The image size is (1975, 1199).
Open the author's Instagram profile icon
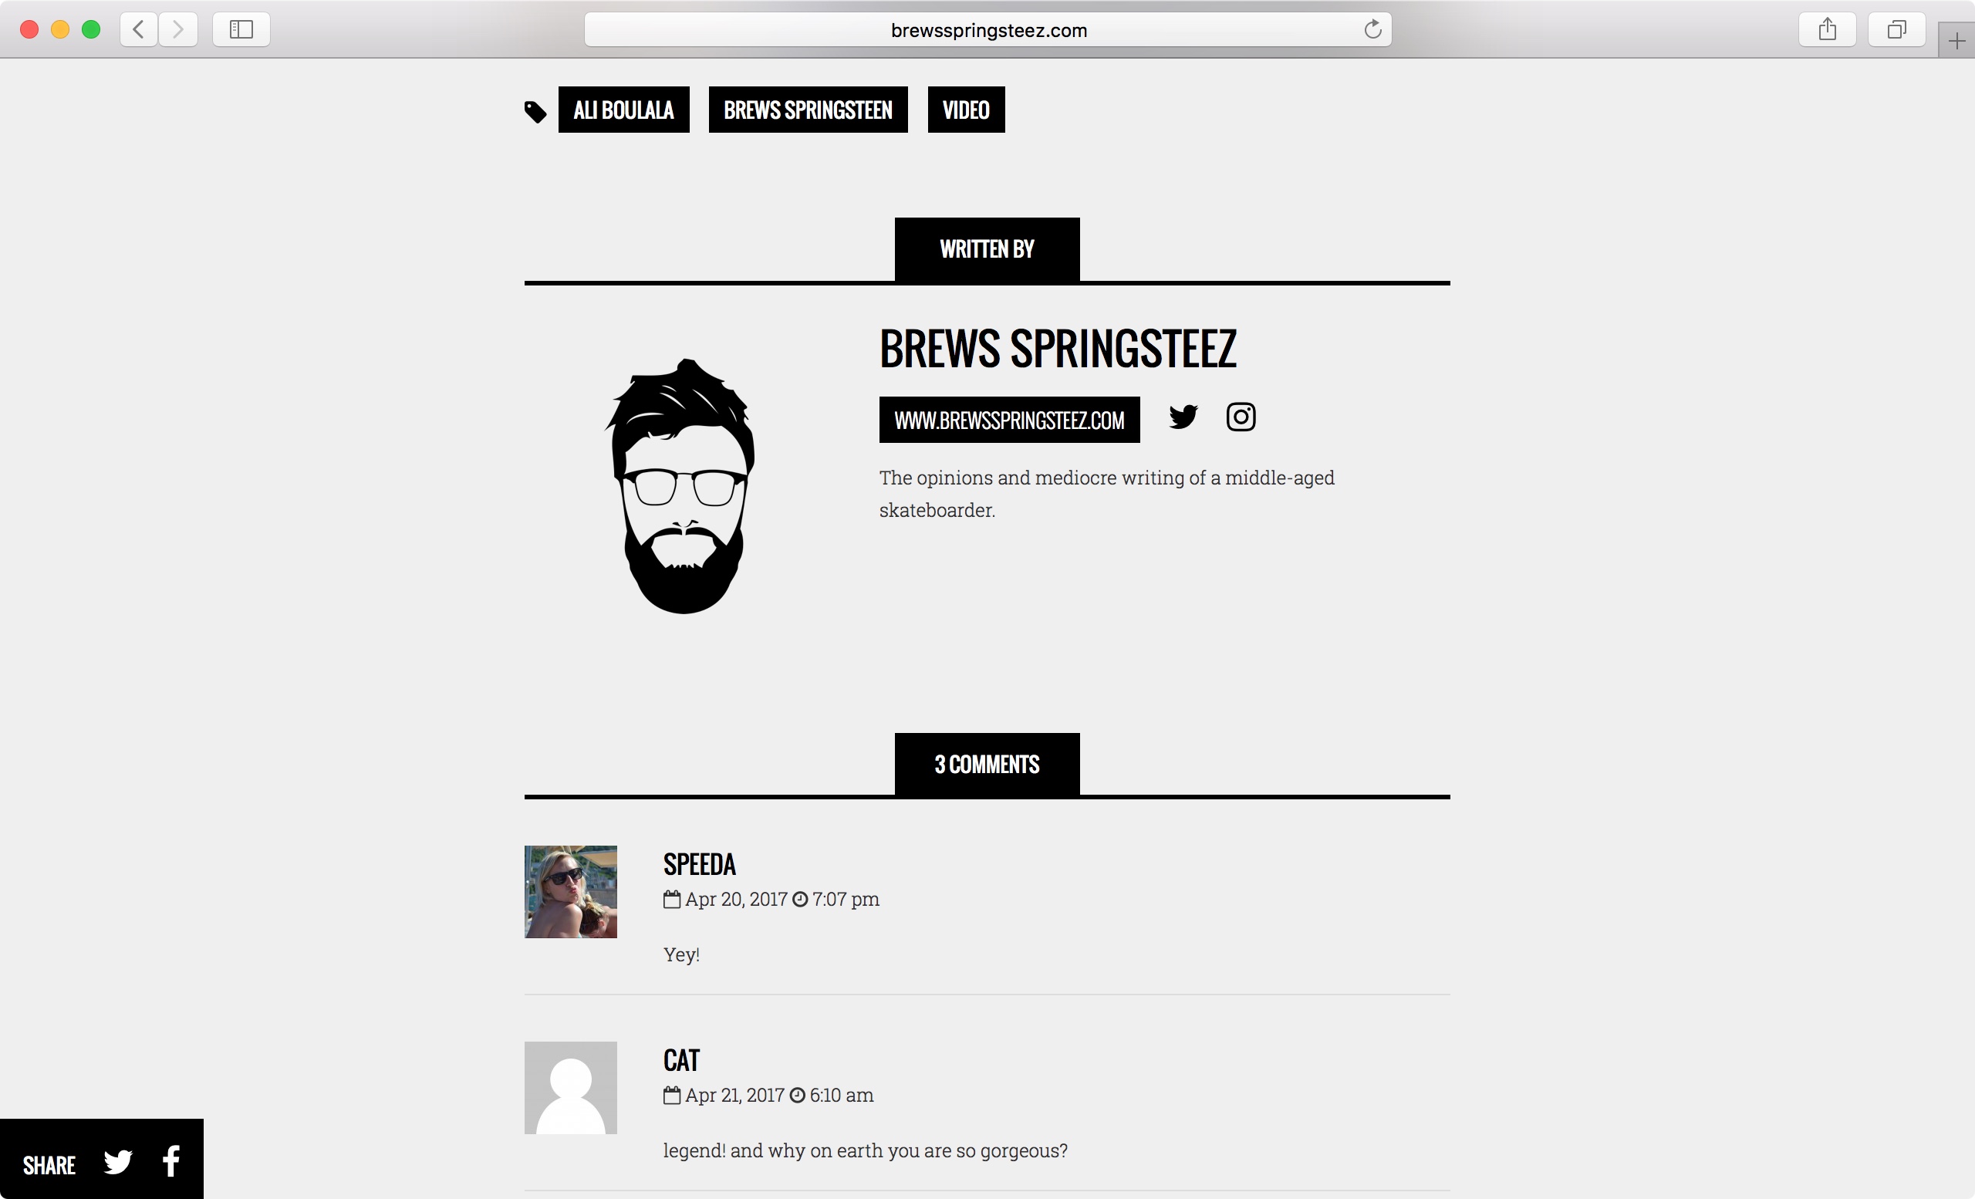1241,417
